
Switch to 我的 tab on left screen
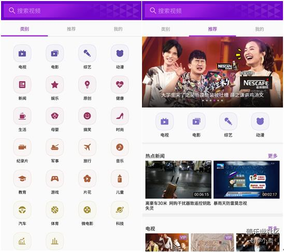pos(118,29)
